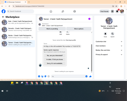
Task: Show hidden system tray icons
Action: tap(108, 91)
